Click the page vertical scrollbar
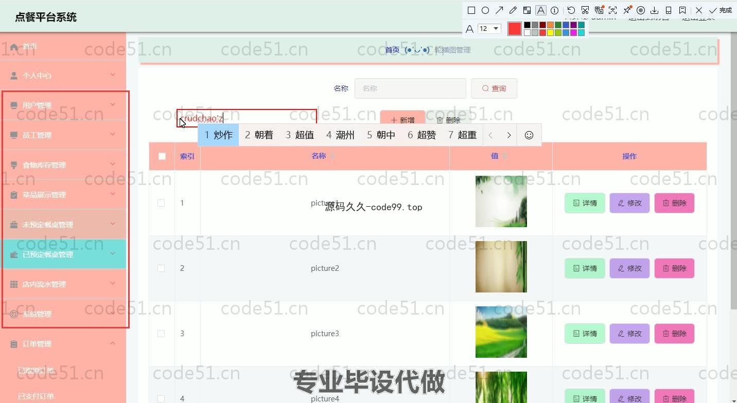Screen dimensions: 737x403 tap(733, 170)
